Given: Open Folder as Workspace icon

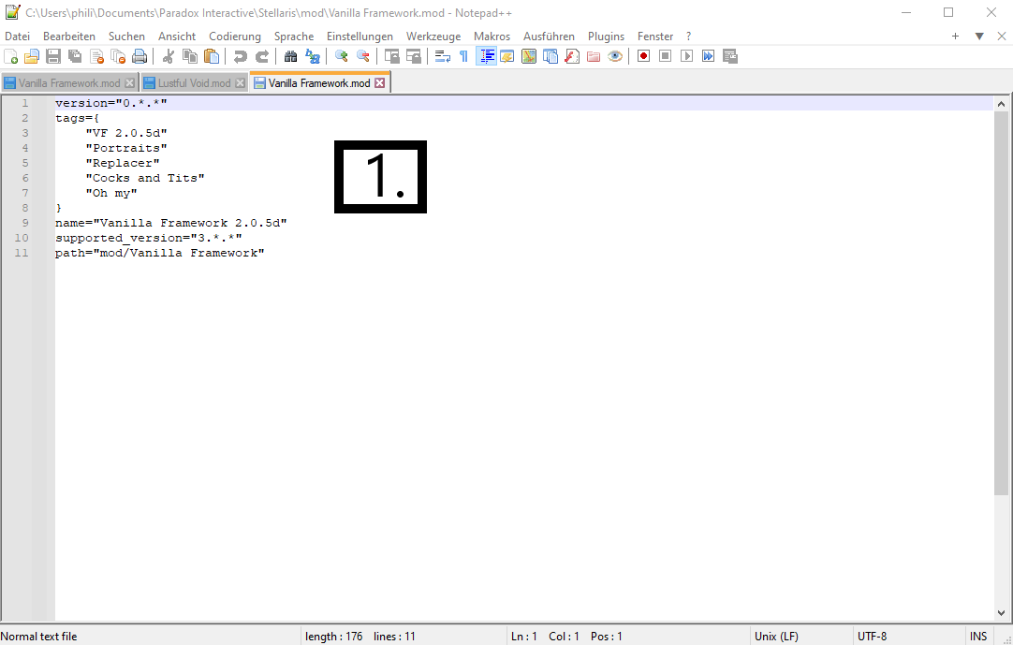Looking at the screenshot, I should (594, 56).
